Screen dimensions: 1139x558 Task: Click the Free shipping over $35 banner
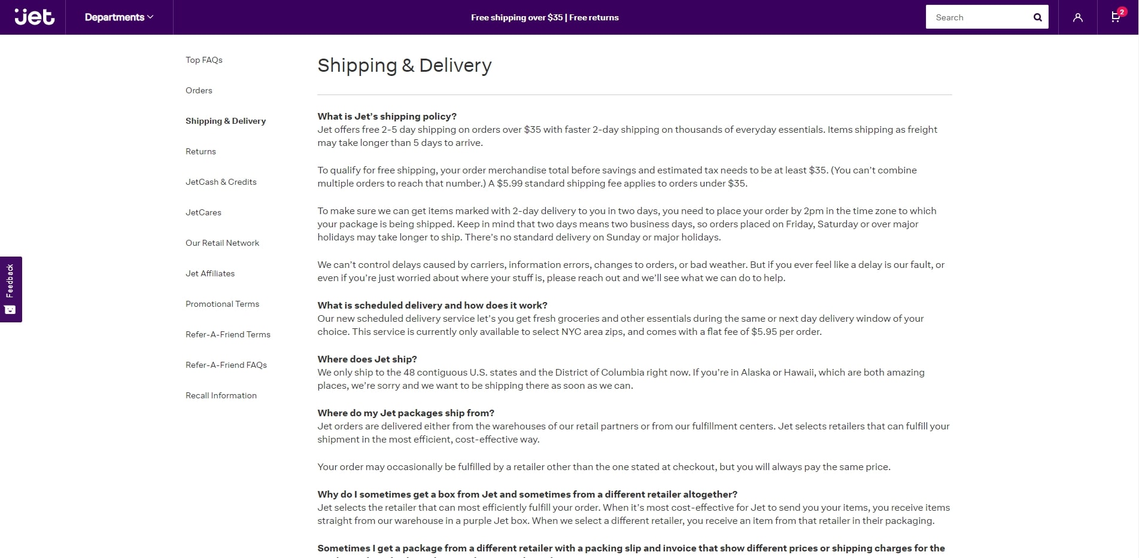click(x=545, y=17)
